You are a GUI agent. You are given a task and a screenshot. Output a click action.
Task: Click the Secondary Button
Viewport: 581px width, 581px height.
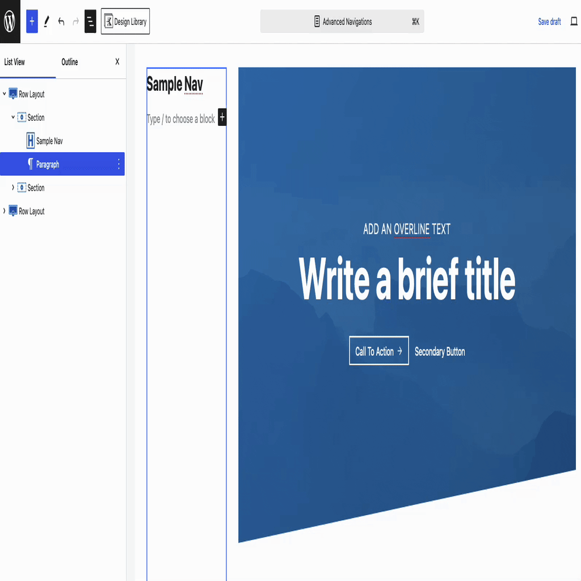440,351
